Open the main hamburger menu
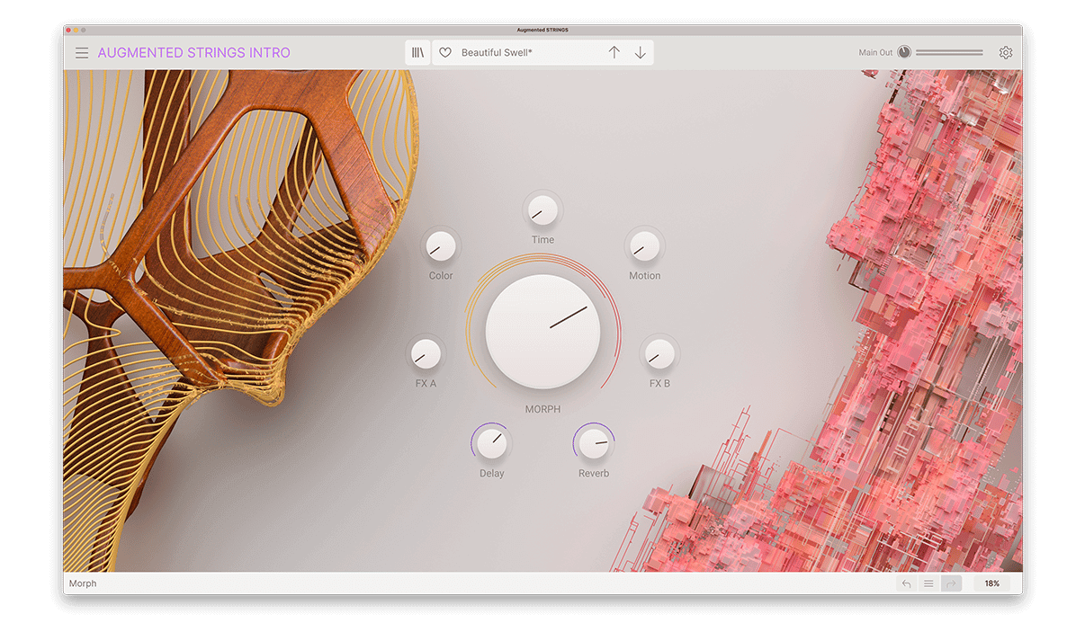Screen dimensions: 1085x632 (x=82, y=52)
